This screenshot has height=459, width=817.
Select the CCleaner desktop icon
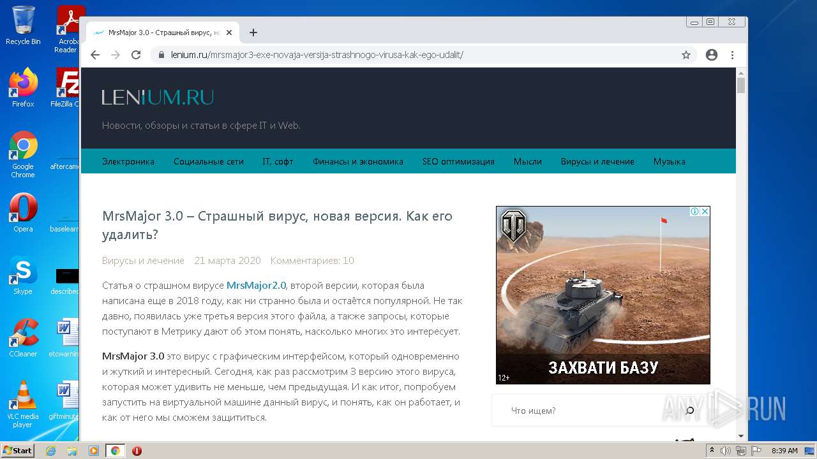(23, 338)
